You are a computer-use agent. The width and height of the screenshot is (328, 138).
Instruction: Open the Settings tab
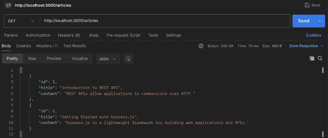pos(173,35)
